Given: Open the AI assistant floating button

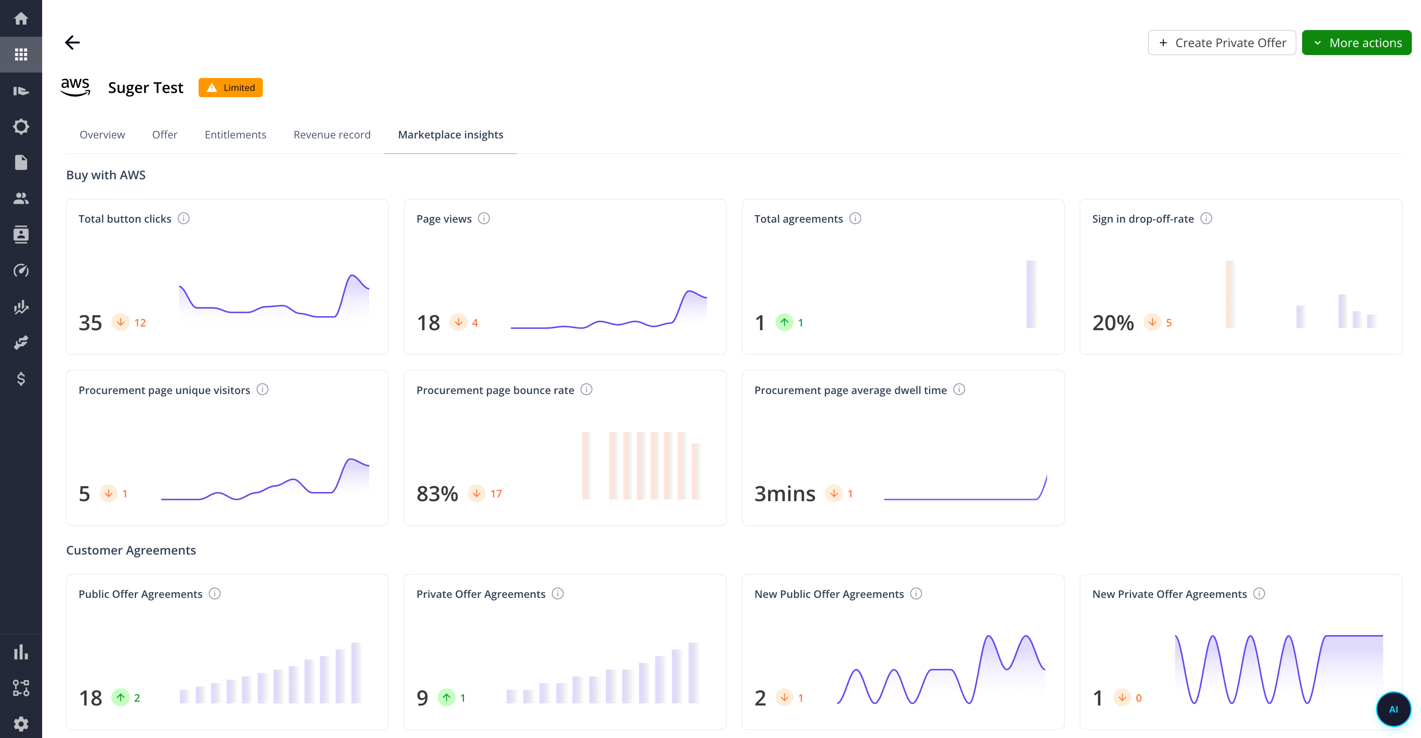Looking at the screenshot, I should (1393, 709).
